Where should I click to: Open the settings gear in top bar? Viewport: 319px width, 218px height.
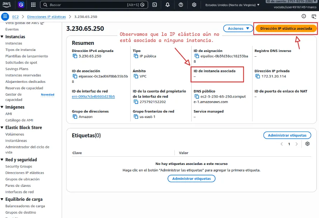(194, 5)
